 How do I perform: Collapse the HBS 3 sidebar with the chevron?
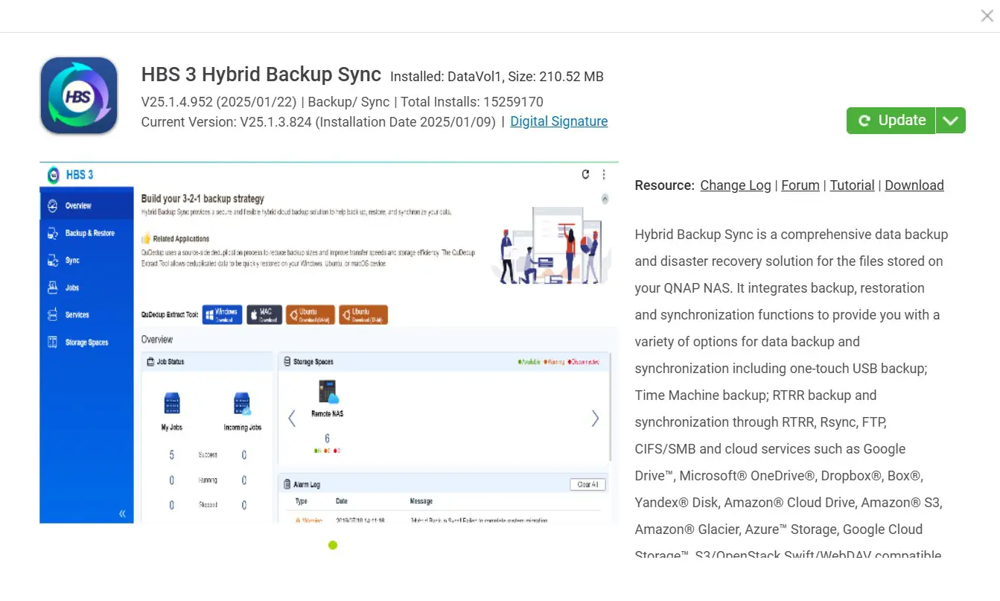click(x=121, y=512)
